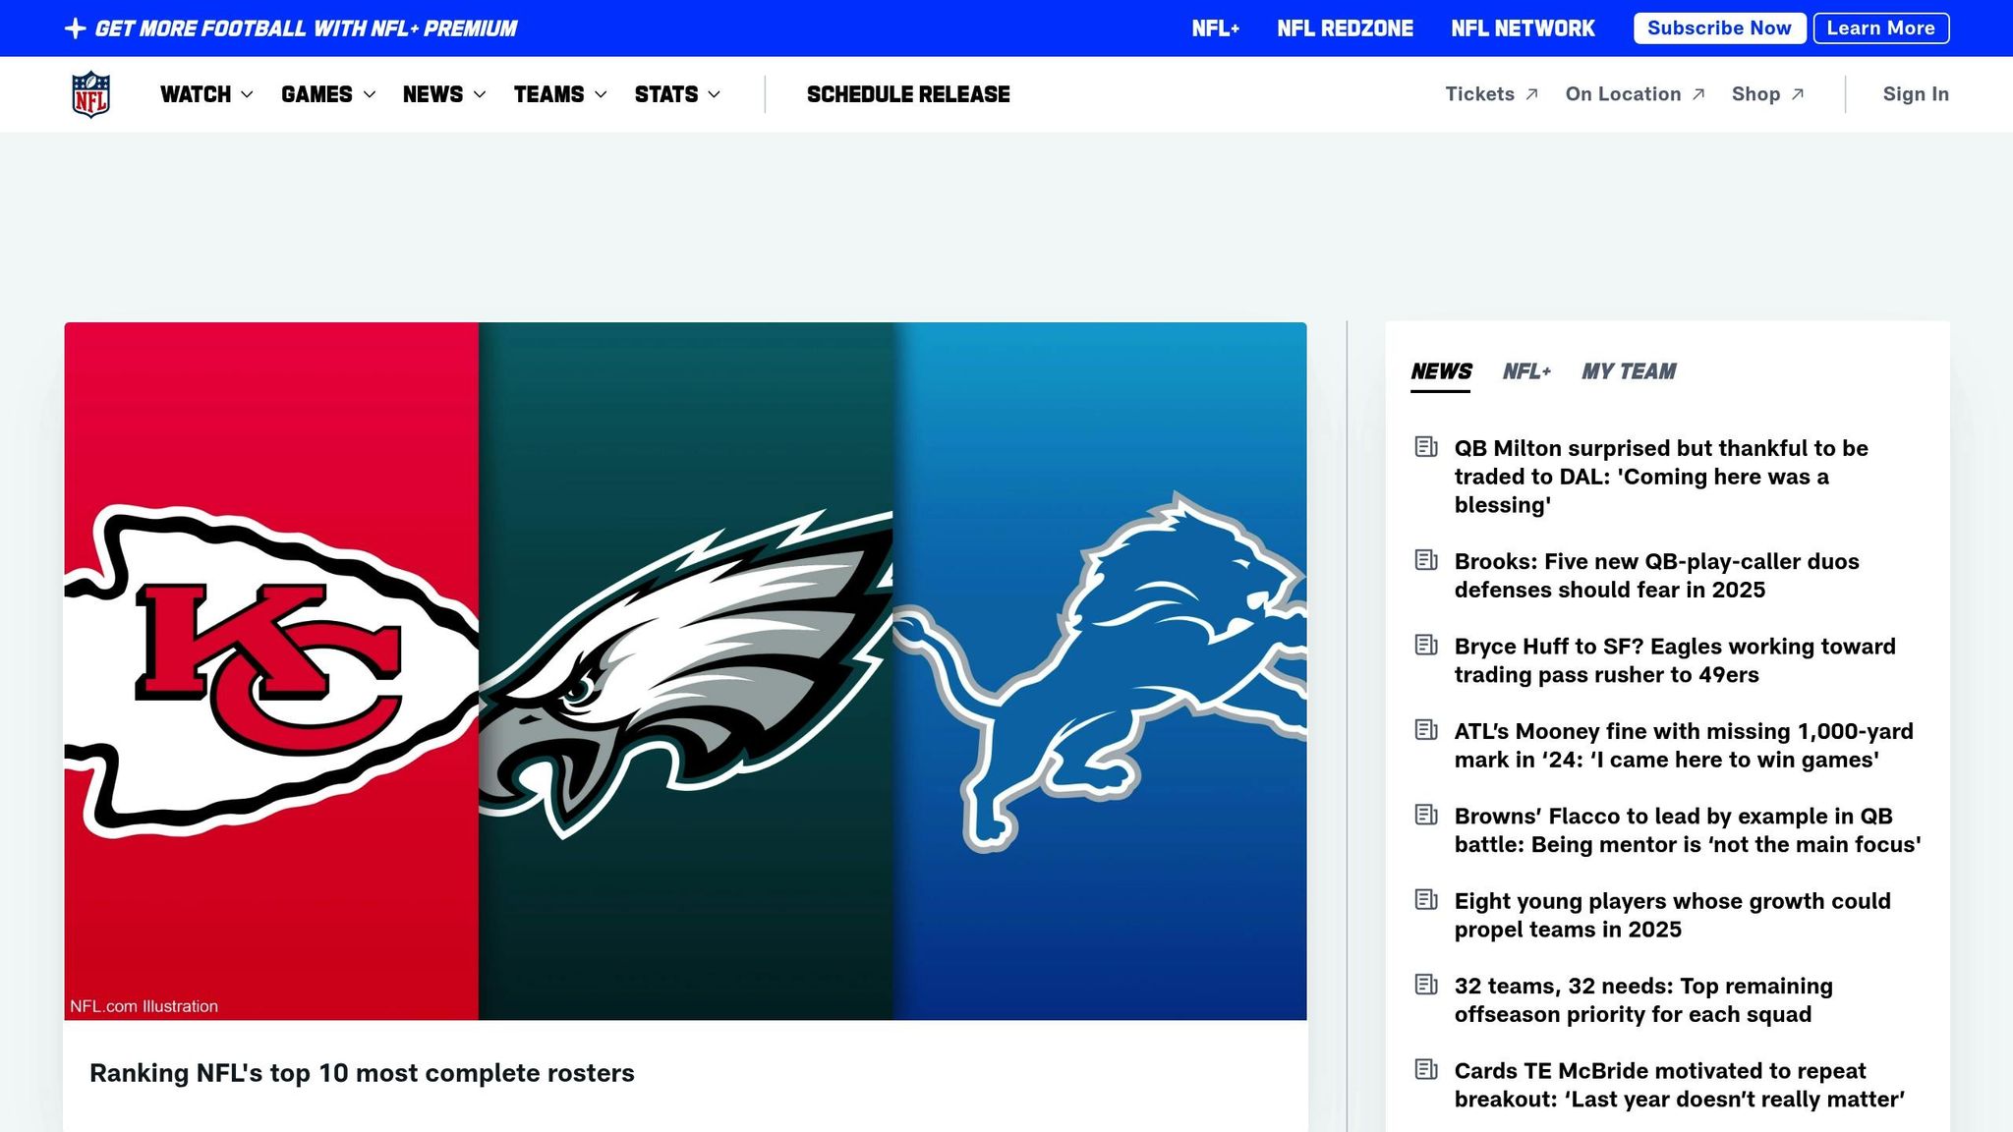The width and height of the screenshot is (2013, 1132).
Task: Click external arrow icon next to Shop
Action: [x=1798, y=94]
